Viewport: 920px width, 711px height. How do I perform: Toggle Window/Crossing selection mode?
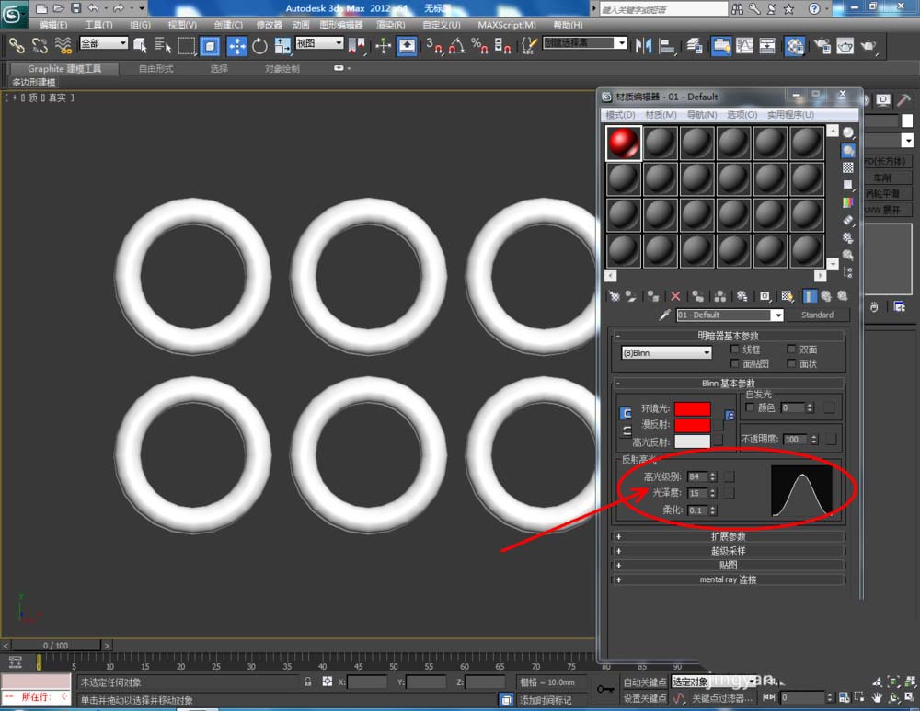[x=210, y=45]
